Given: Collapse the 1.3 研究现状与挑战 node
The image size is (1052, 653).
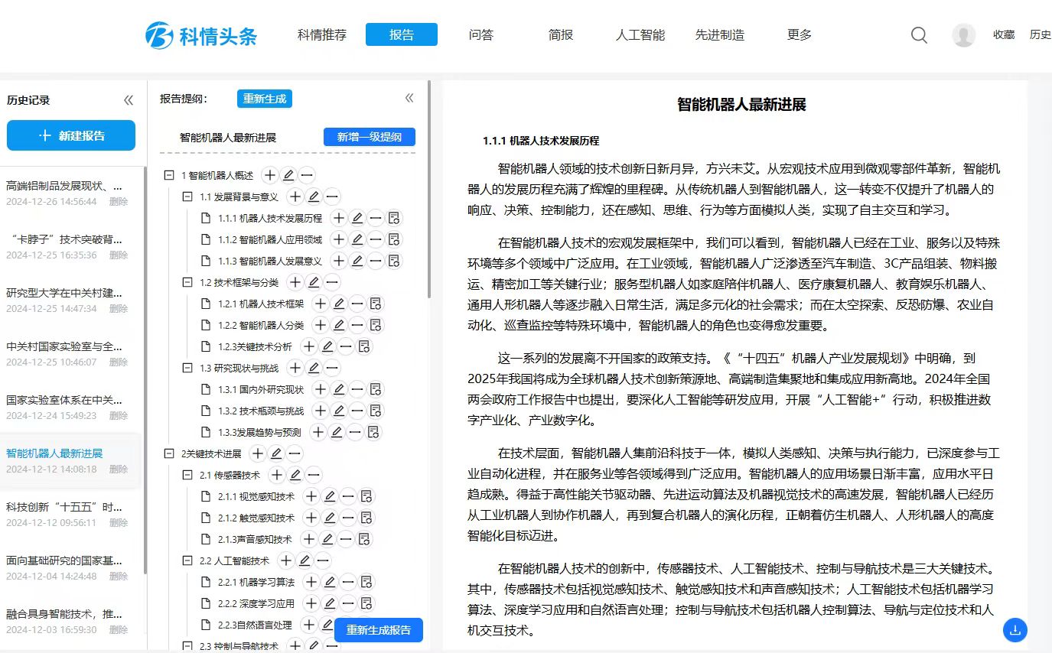Looking at the screenshot, I should (187, 368).
